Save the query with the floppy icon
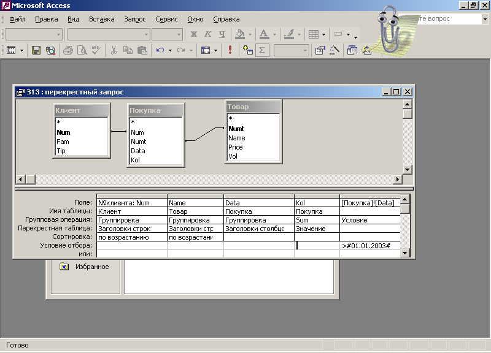 36,50
